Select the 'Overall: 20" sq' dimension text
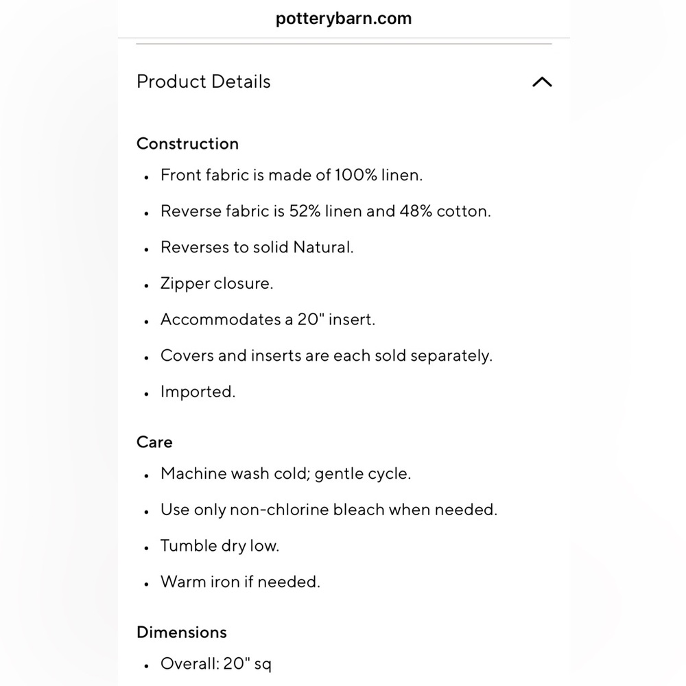 (215, 663)
